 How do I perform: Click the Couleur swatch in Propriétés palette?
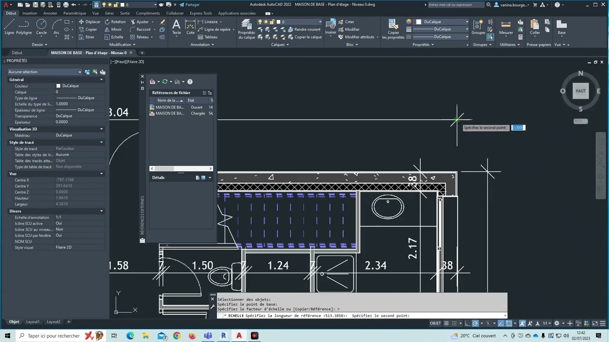59,86
